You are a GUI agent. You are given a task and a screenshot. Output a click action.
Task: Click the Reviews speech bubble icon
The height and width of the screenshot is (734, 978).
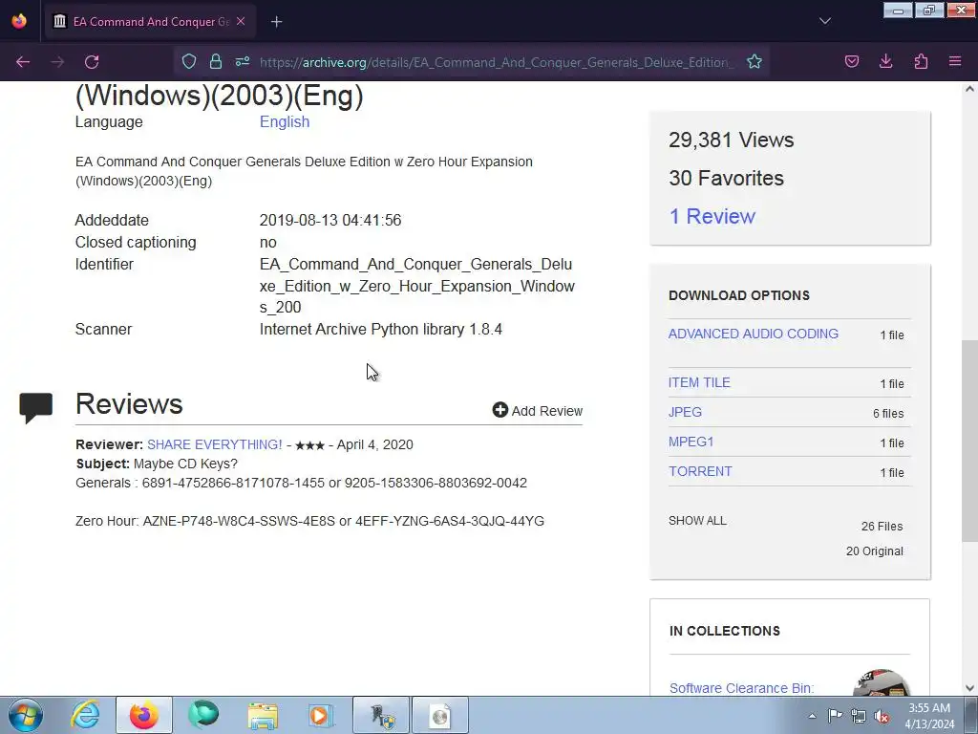[36, 407]
